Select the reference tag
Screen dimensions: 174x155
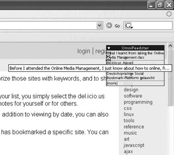134,127
